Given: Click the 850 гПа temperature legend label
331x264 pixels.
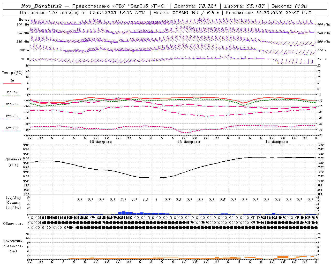Looking at the screenshot, I should click(12, 104).
